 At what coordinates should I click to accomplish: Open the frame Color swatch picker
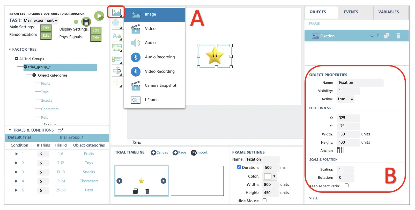coord(270,176)
